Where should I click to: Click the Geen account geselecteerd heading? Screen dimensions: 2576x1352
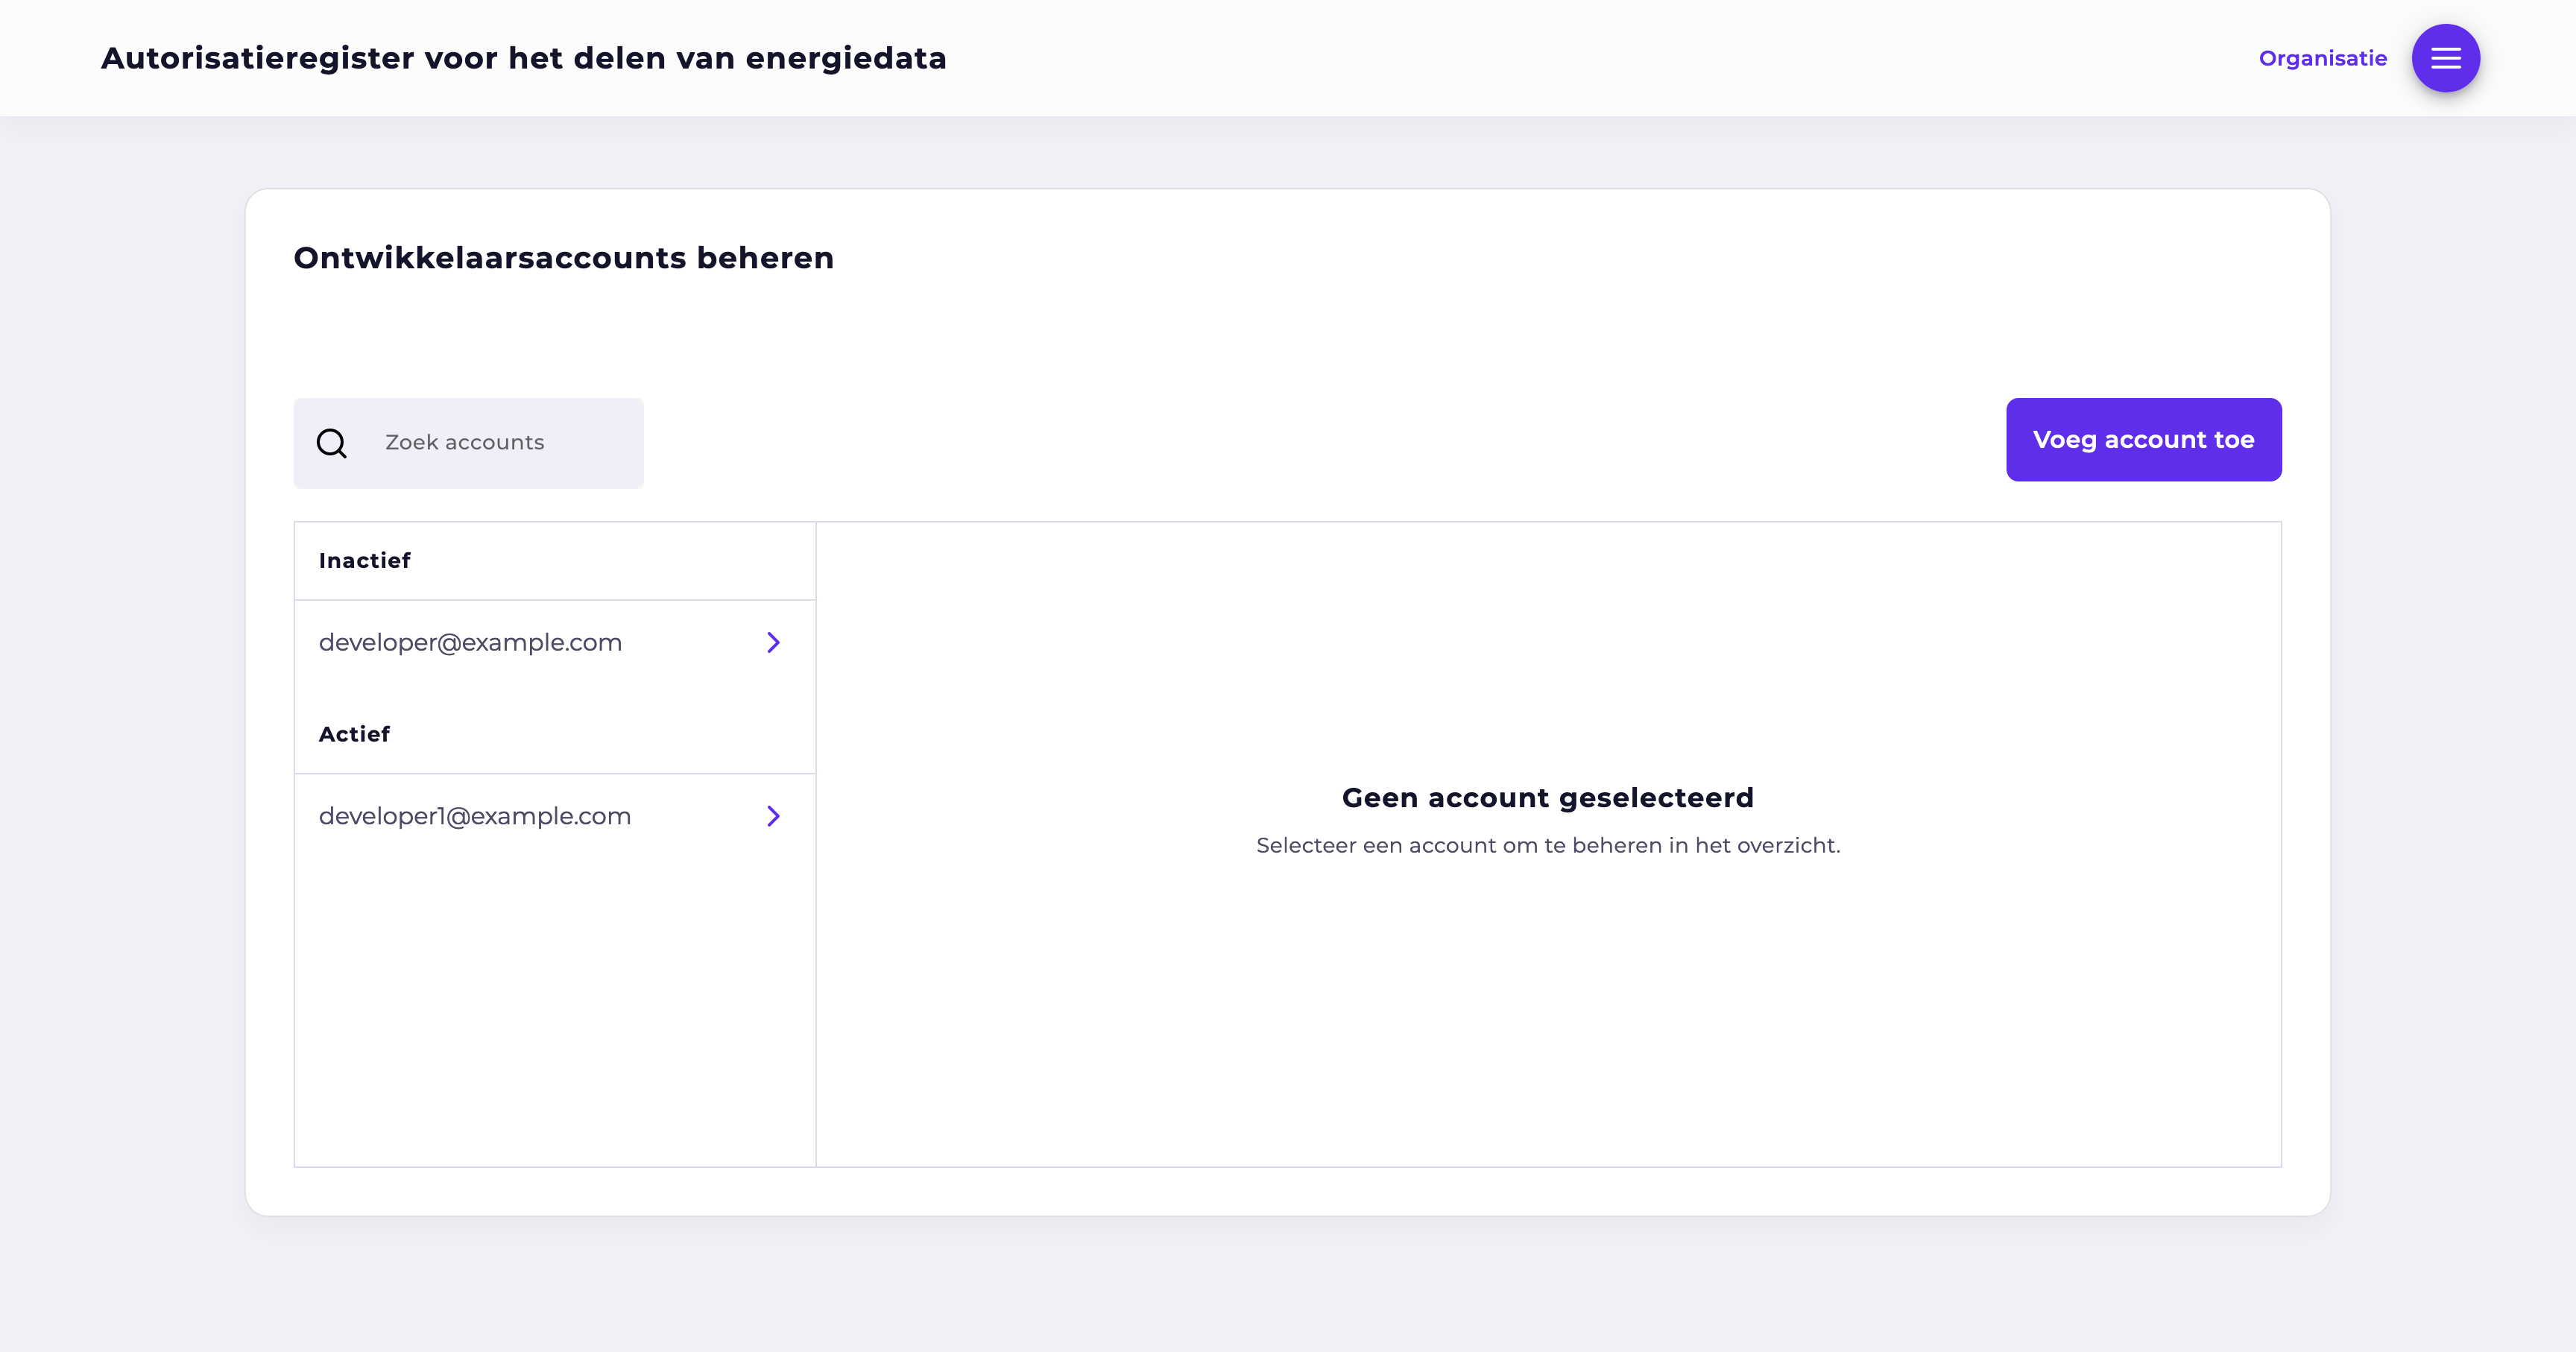[x=1547, y=797]
